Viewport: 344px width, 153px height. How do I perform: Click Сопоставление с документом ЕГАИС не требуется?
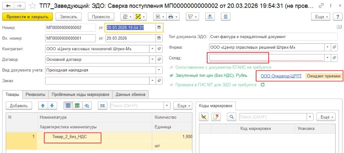pyautogui.click(x=223, y=67)
